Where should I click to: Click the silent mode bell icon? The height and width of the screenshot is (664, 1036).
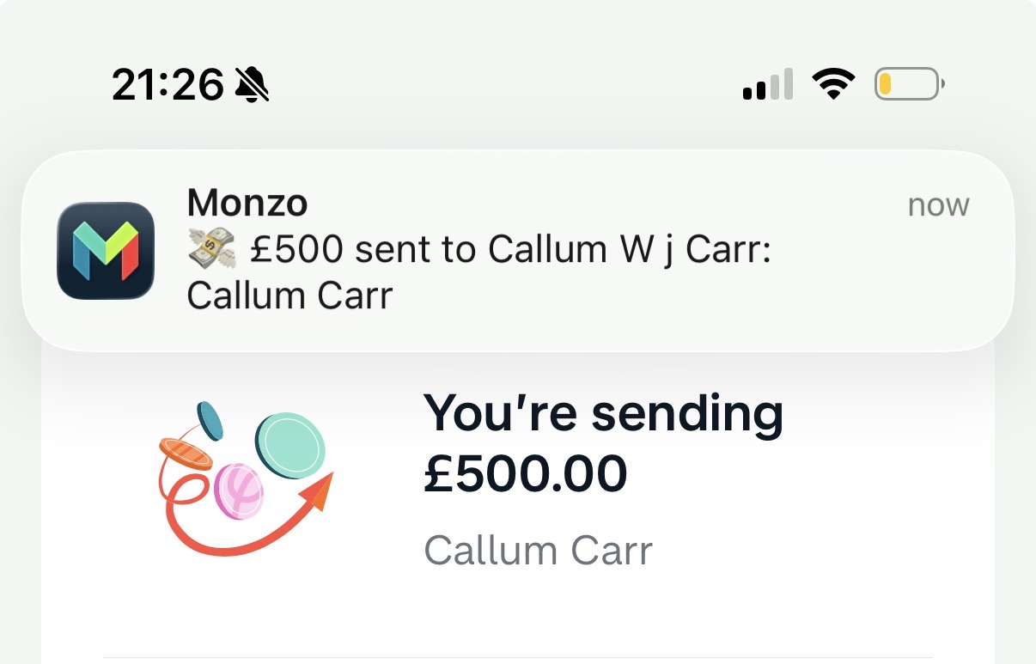point(251,85)
